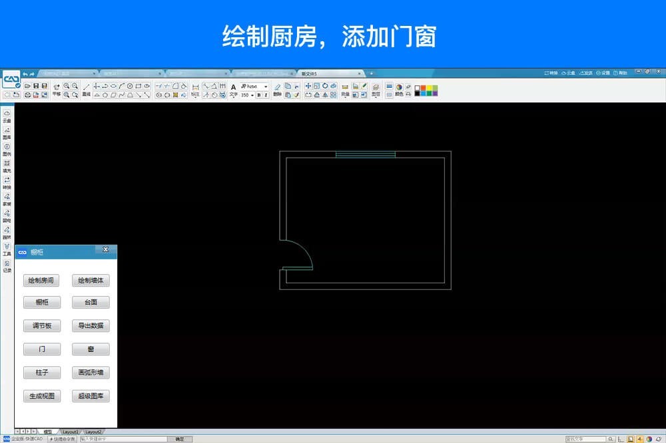Click the 文字 text tool icon

point(233,90)
